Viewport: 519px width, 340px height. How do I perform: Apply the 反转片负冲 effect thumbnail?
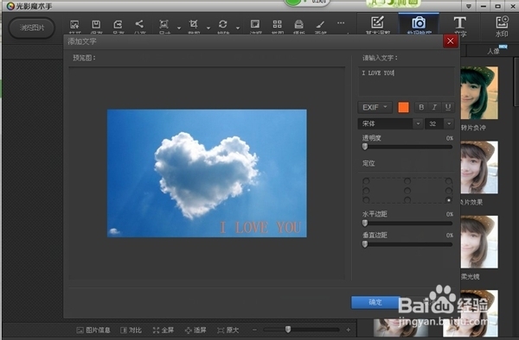tap(479, 92)
